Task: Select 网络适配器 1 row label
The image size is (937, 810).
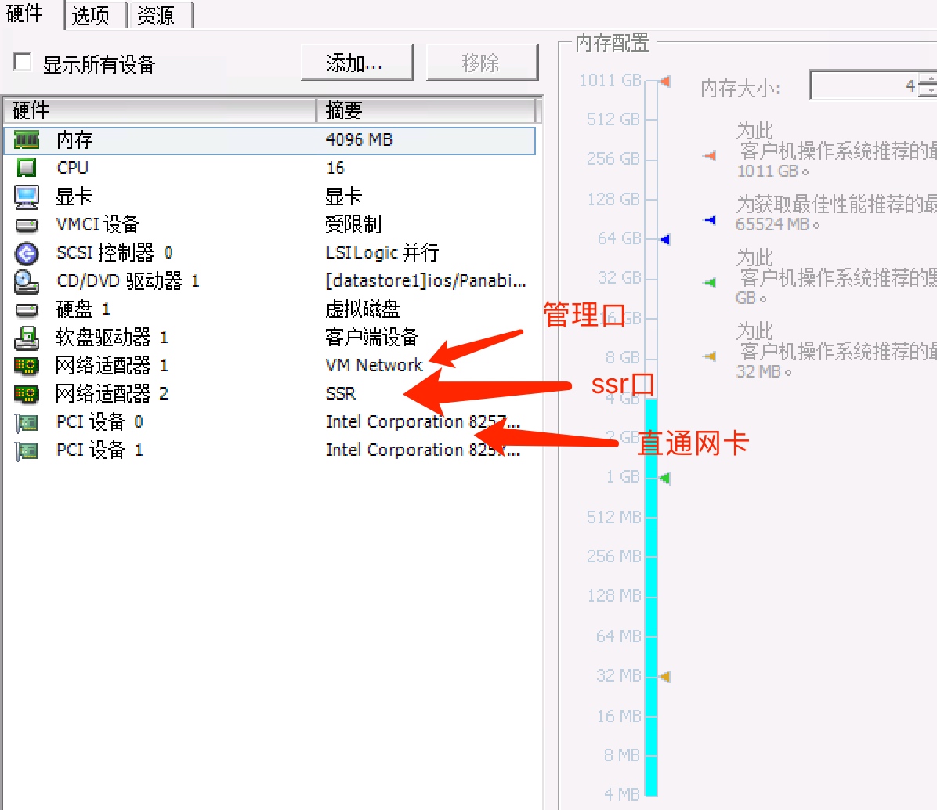Action: [112, 366]
